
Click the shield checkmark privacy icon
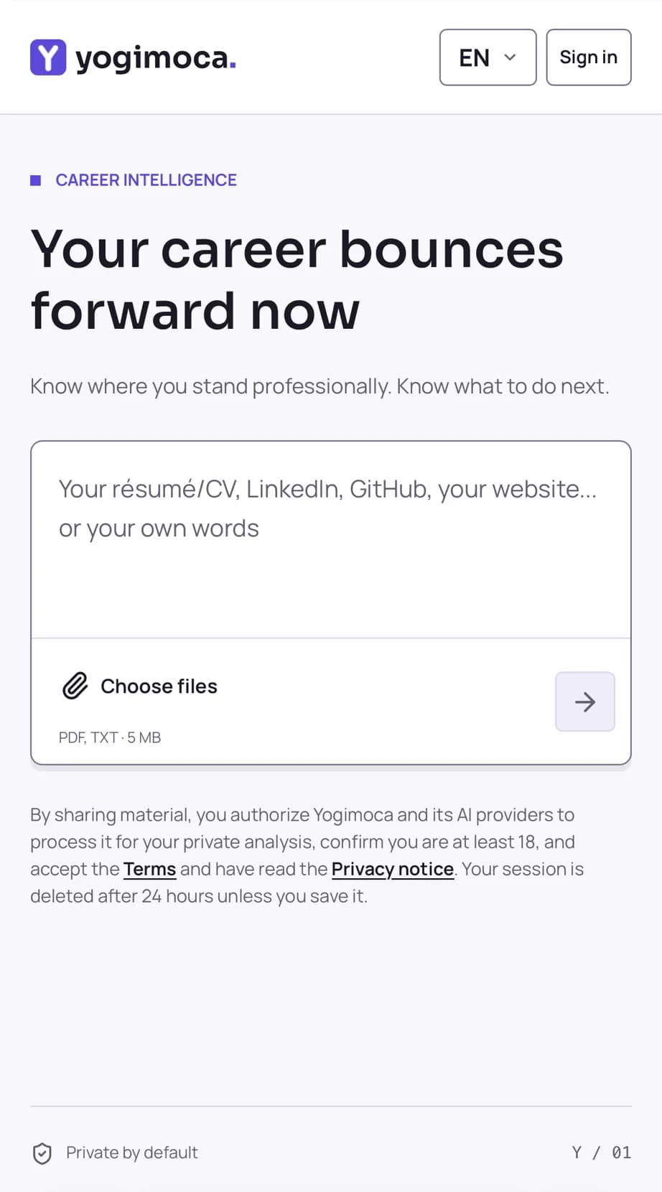pyautogui.click(x=42, y=1153)
